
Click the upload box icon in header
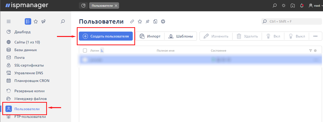pos(293,5)
